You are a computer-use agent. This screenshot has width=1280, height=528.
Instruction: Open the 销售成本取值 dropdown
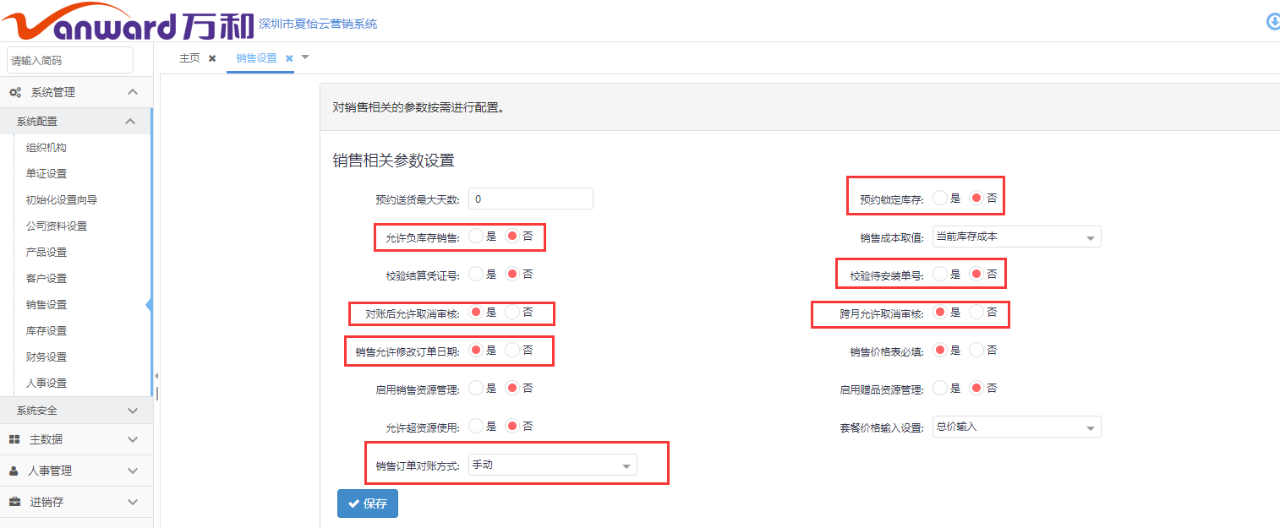pos(1016,237)
